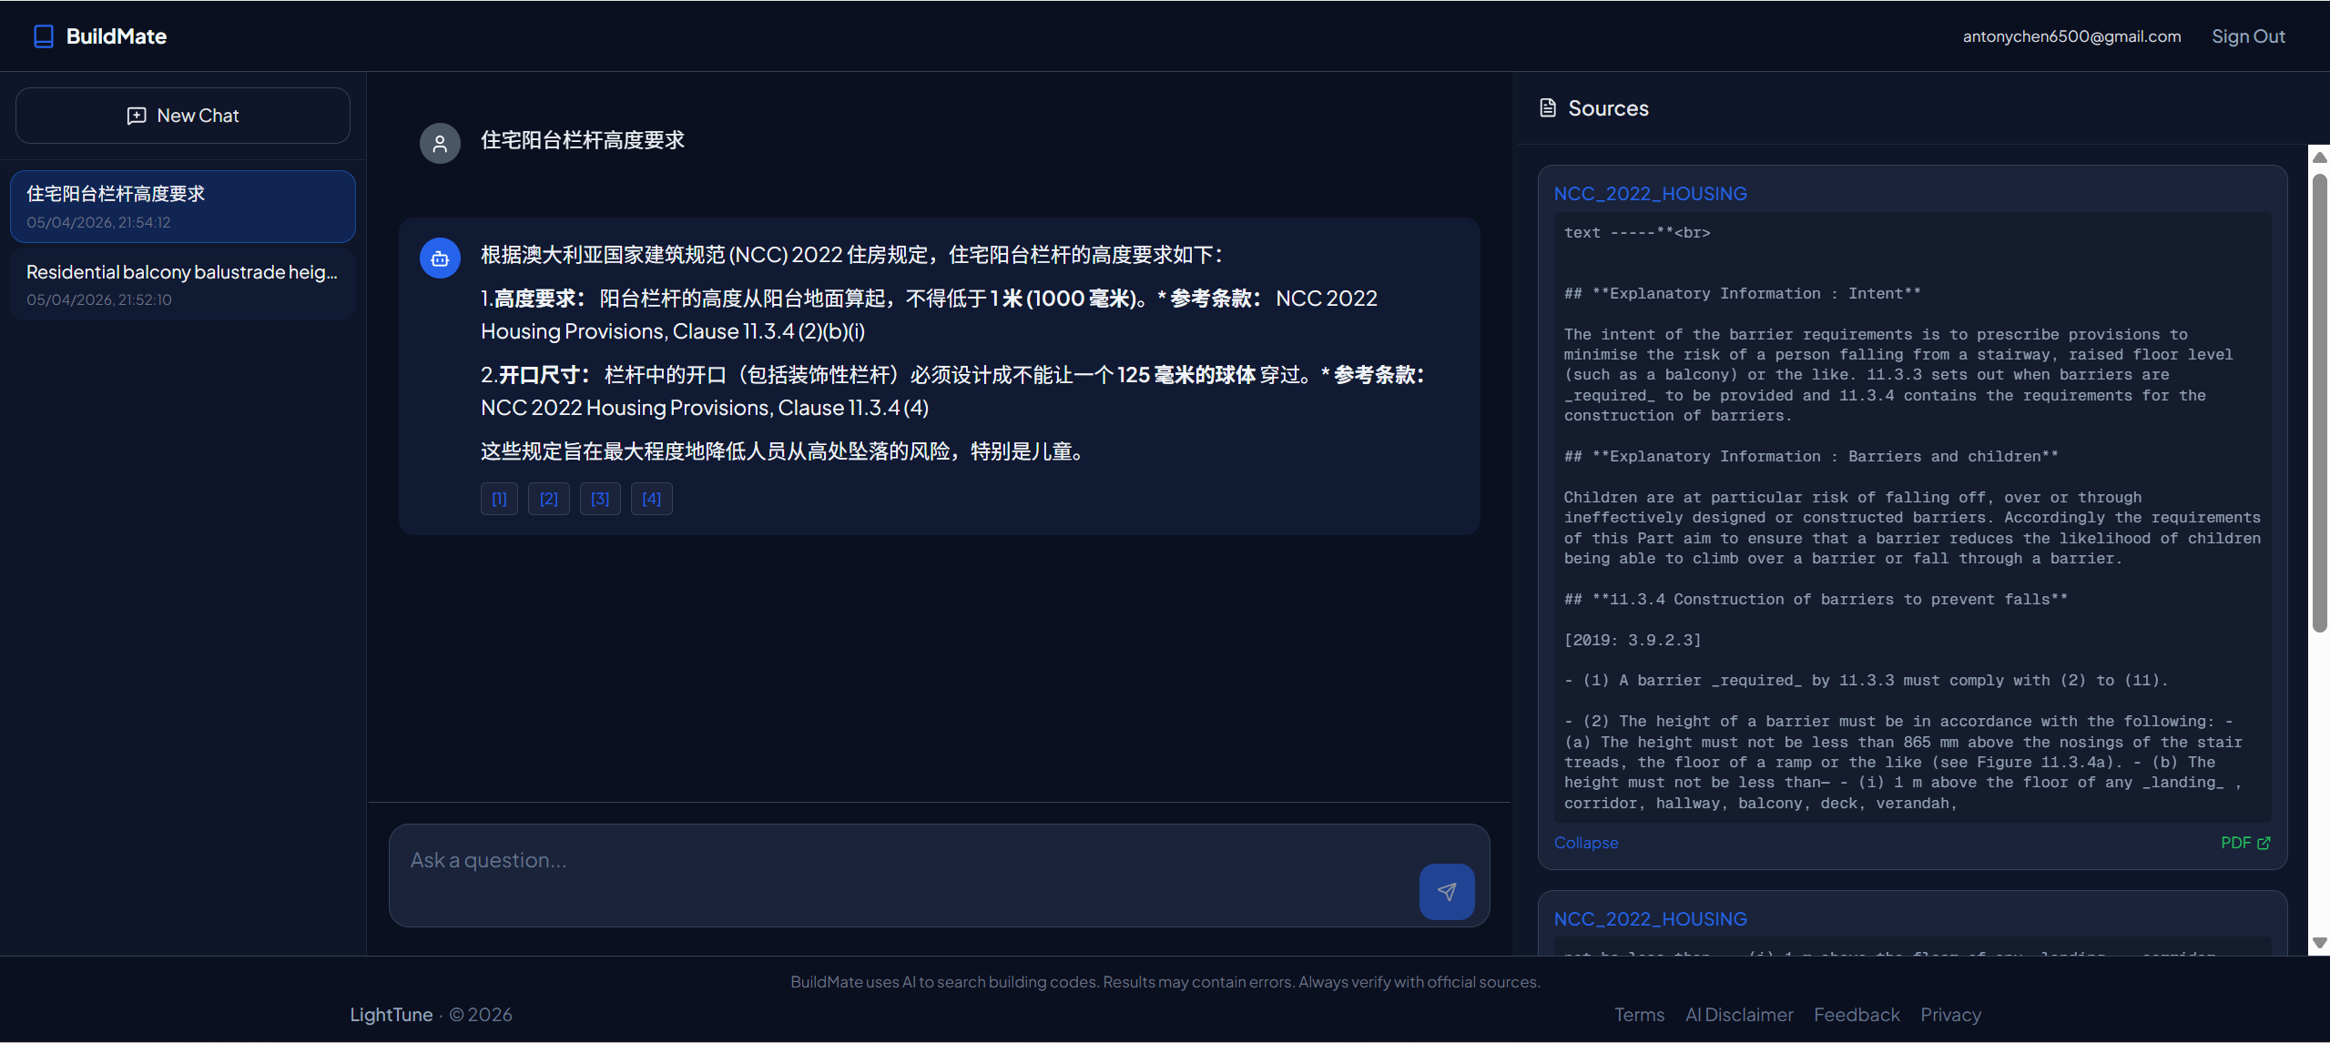Click the BuildMate book logo icon
This screenshot has width=2330, height=1043.
(x=43, y=36)
